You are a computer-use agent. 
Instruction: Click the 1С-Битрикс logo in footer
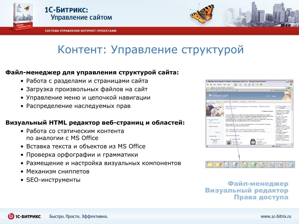point(24,216)
